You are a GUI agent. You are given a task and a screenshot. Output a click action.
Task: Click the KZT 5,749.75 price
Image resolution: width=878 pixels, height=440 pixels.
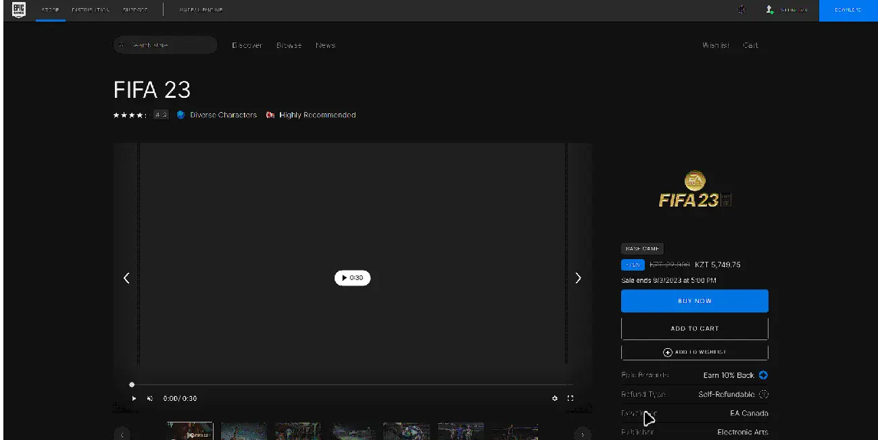[x=718, y=265]
